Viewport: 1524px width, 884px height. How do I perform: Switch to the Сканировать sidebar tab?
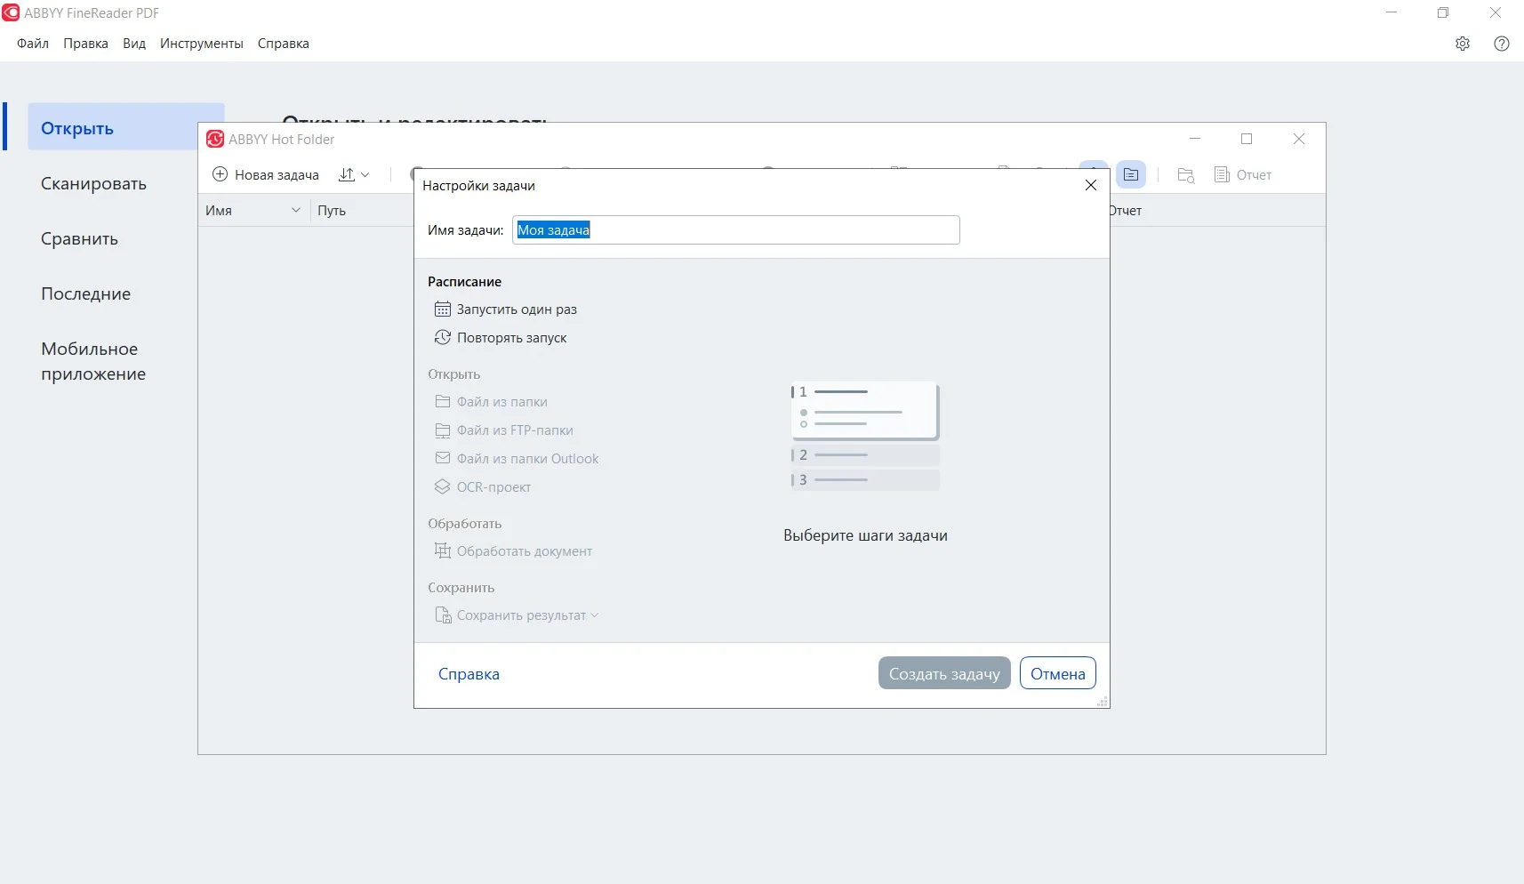click(93, 184)
